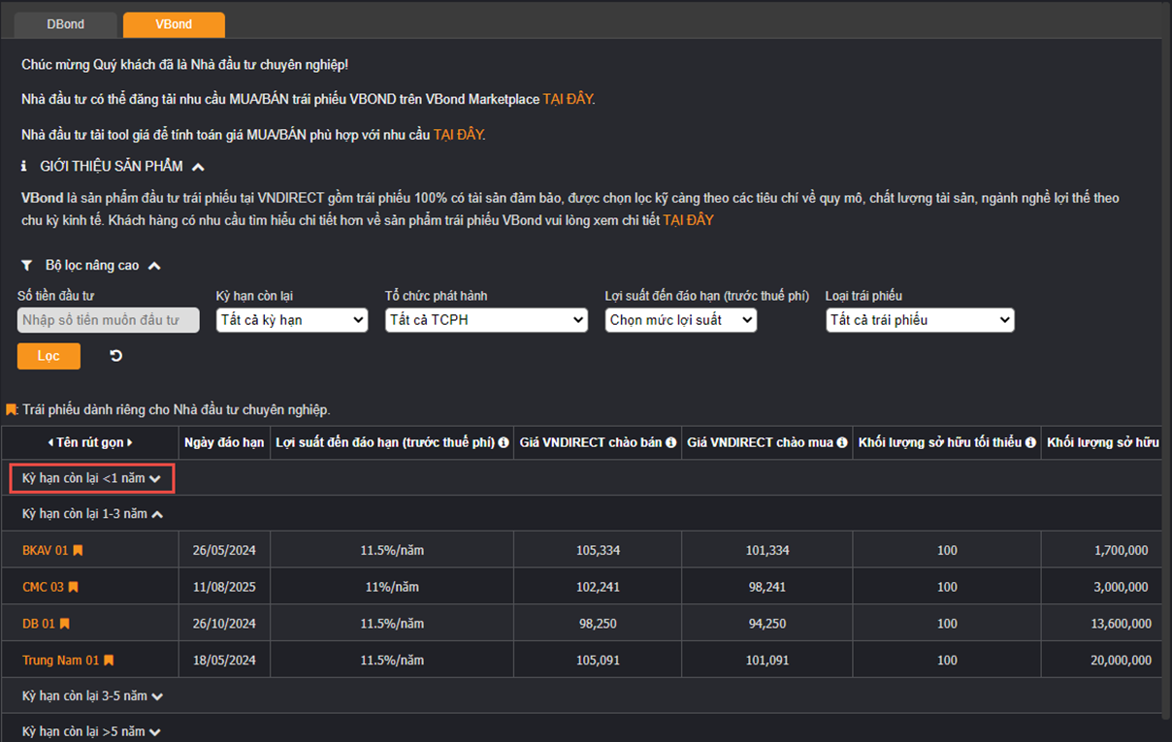Click maturity date 26/05/2024
Image resolution: width=1172 pixels, height=742 pixels.
(x=224, y=551)
